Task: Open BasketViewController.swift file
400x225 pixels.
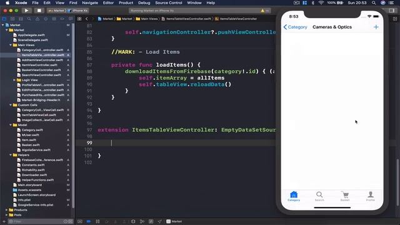Action: click(41, 70)
